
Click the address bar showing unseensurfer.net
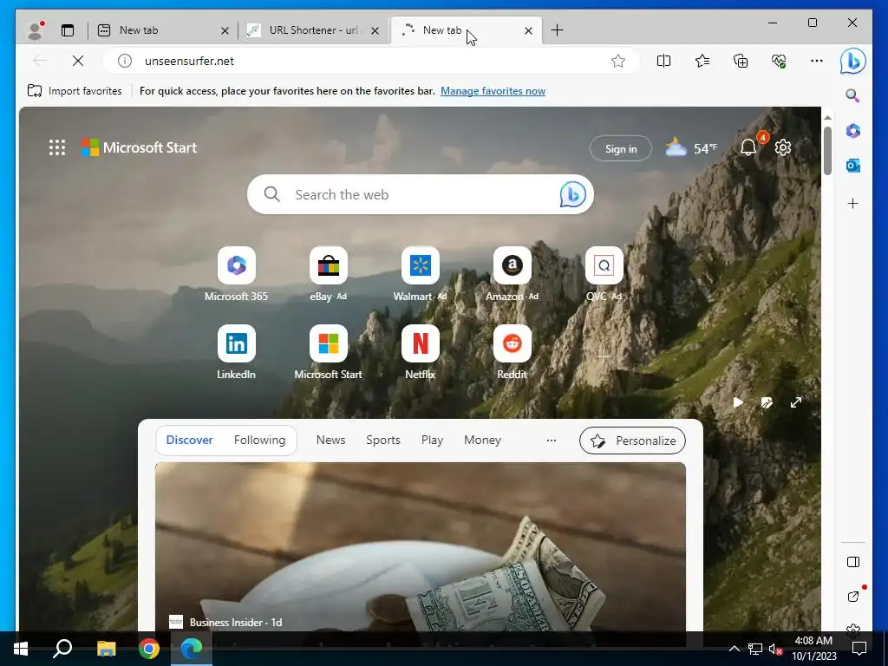371,61
